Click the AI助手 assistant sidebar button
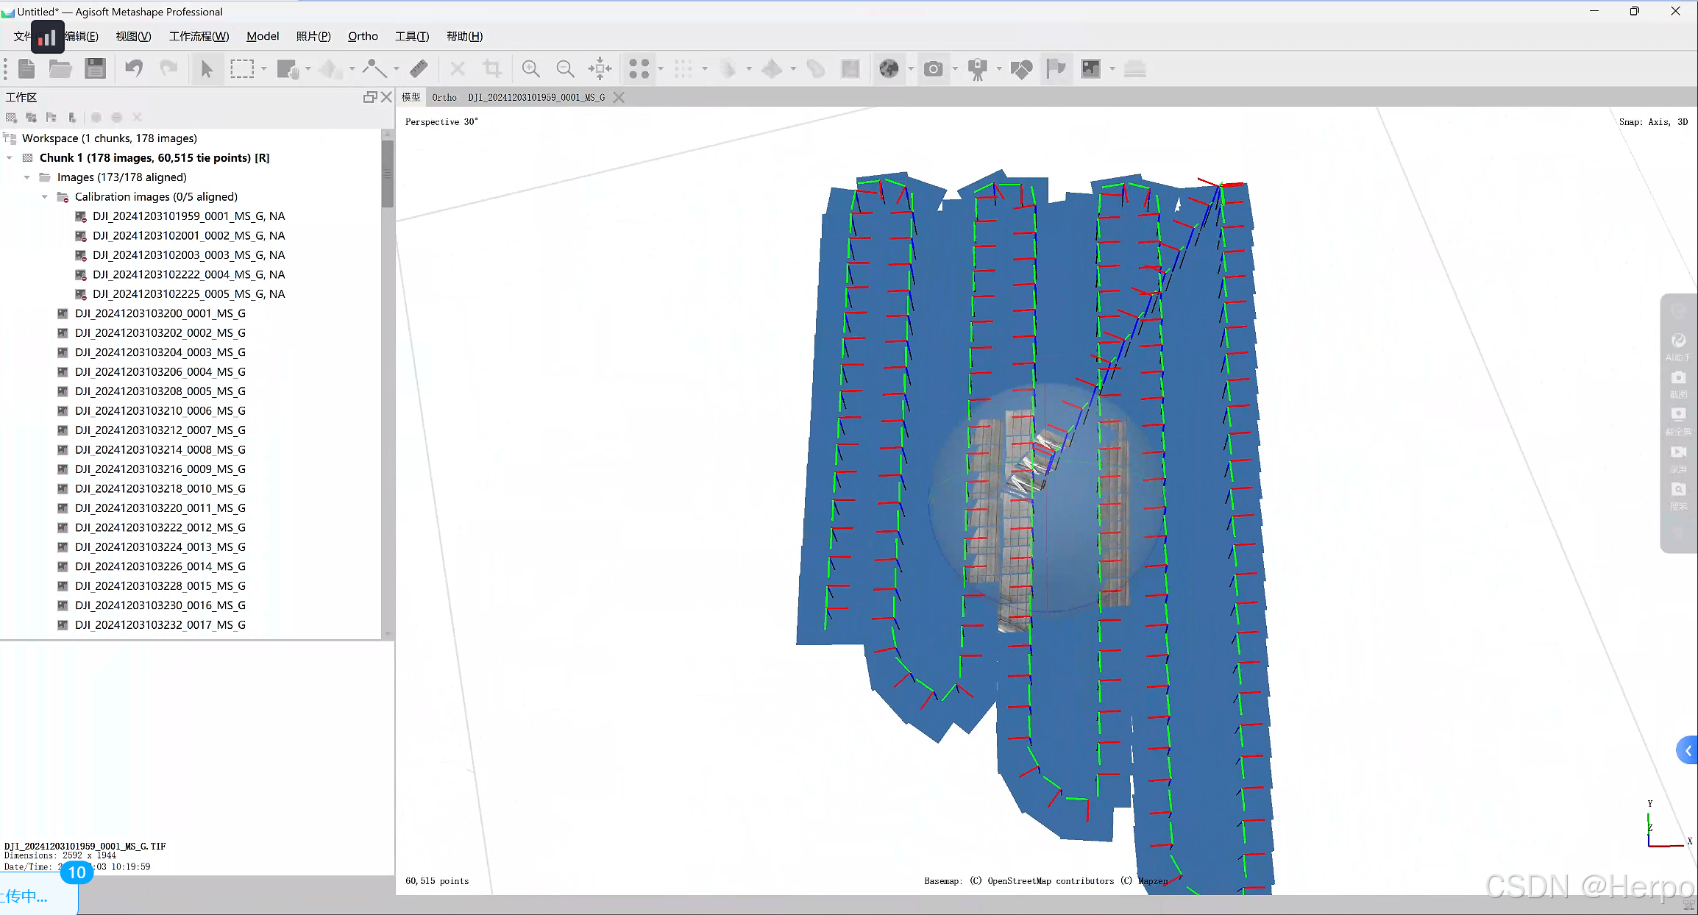 (x=1678, y=346)
